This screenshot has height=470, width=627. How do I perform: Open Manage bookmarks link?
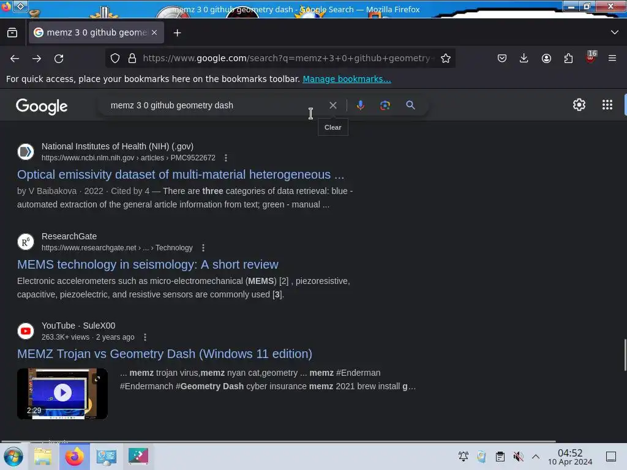coord(347,79)
